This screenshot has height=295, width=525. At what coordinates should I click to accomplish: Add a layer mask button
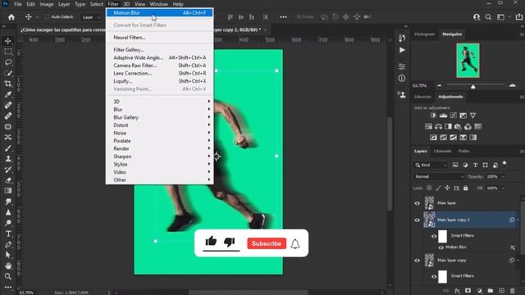[468, 291]
